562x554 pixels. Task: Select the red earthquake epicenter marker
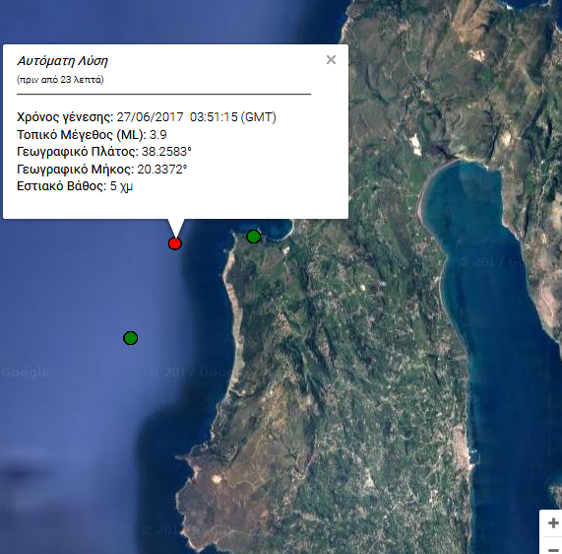click(x=175, y=243)
